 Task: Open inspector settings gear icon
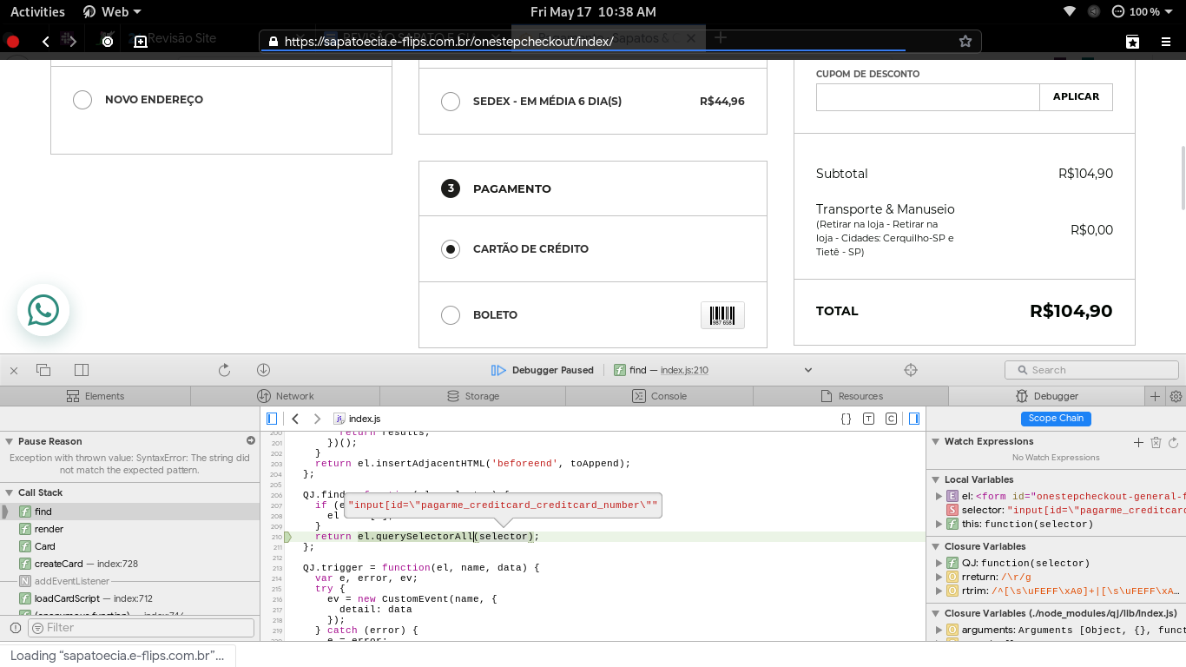1176,396
